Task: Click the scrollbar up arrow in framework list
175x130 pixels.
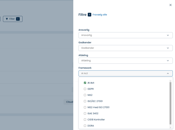Action: click(170, 81)
